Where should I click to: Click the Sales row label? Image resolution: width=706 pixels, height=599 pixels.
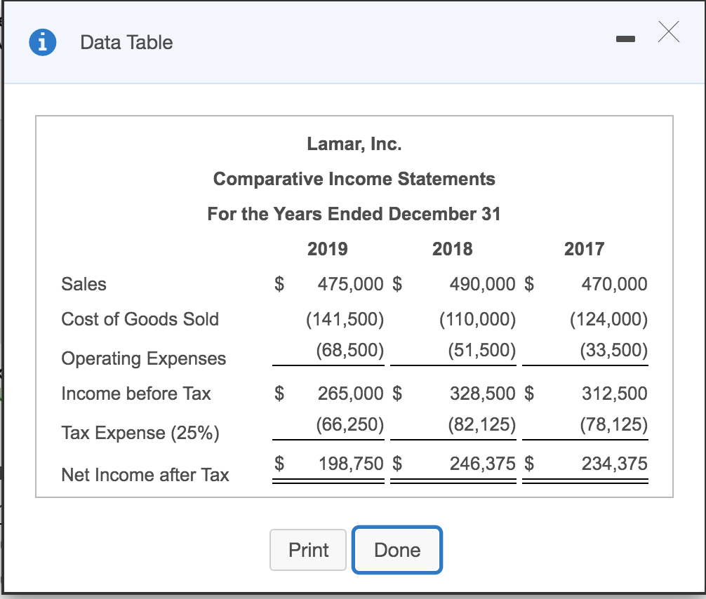click(84, 284)
